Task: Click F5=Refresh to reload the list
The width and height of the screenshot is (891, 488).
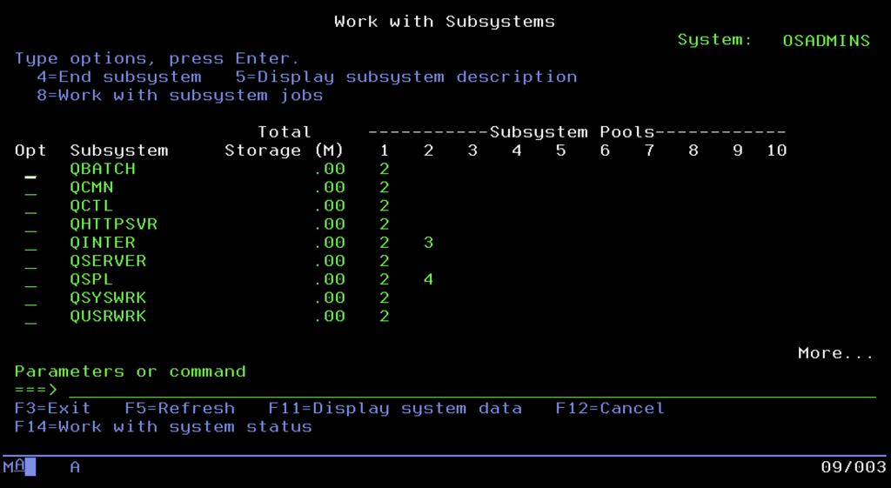Action: coord(179,408)
